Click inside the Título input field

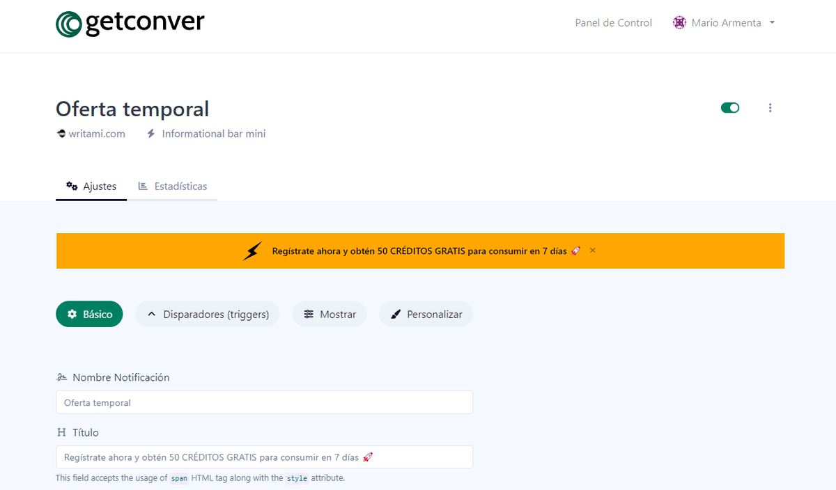264,457
